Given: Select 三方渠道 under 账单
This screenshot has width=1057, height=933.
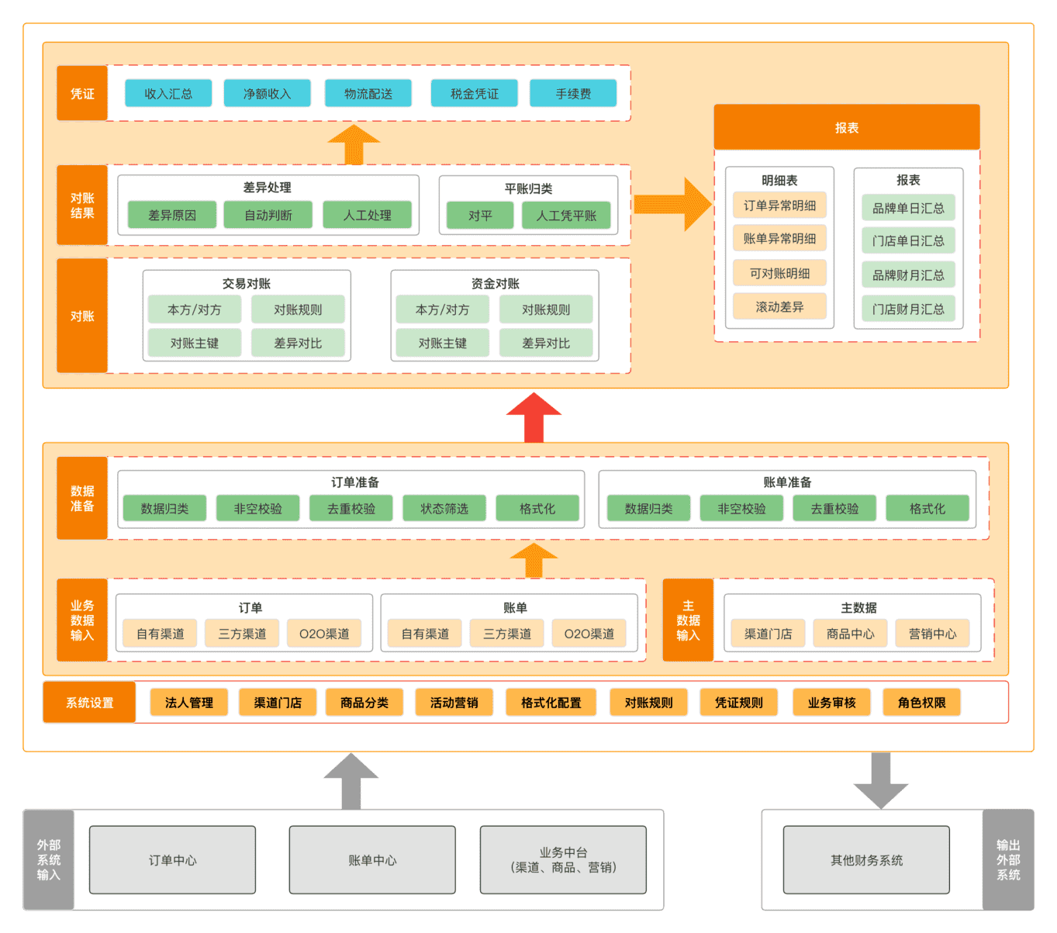Looking at the screenshot, I should click(507, 634).
